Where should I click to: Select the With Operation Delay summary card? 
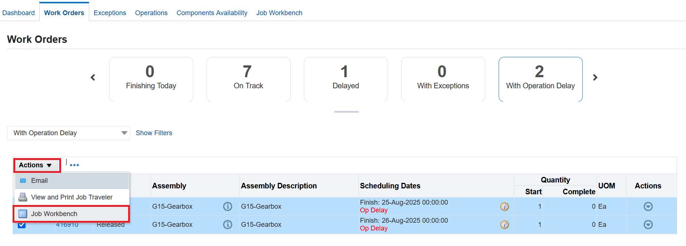point(540,79)
